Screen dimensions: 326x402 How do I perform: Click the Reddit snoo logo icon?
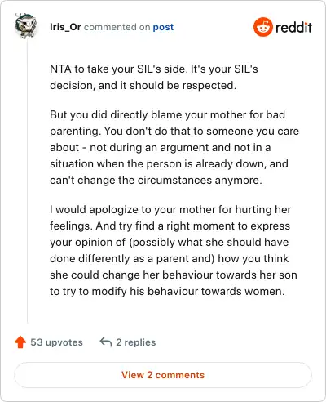262,27
